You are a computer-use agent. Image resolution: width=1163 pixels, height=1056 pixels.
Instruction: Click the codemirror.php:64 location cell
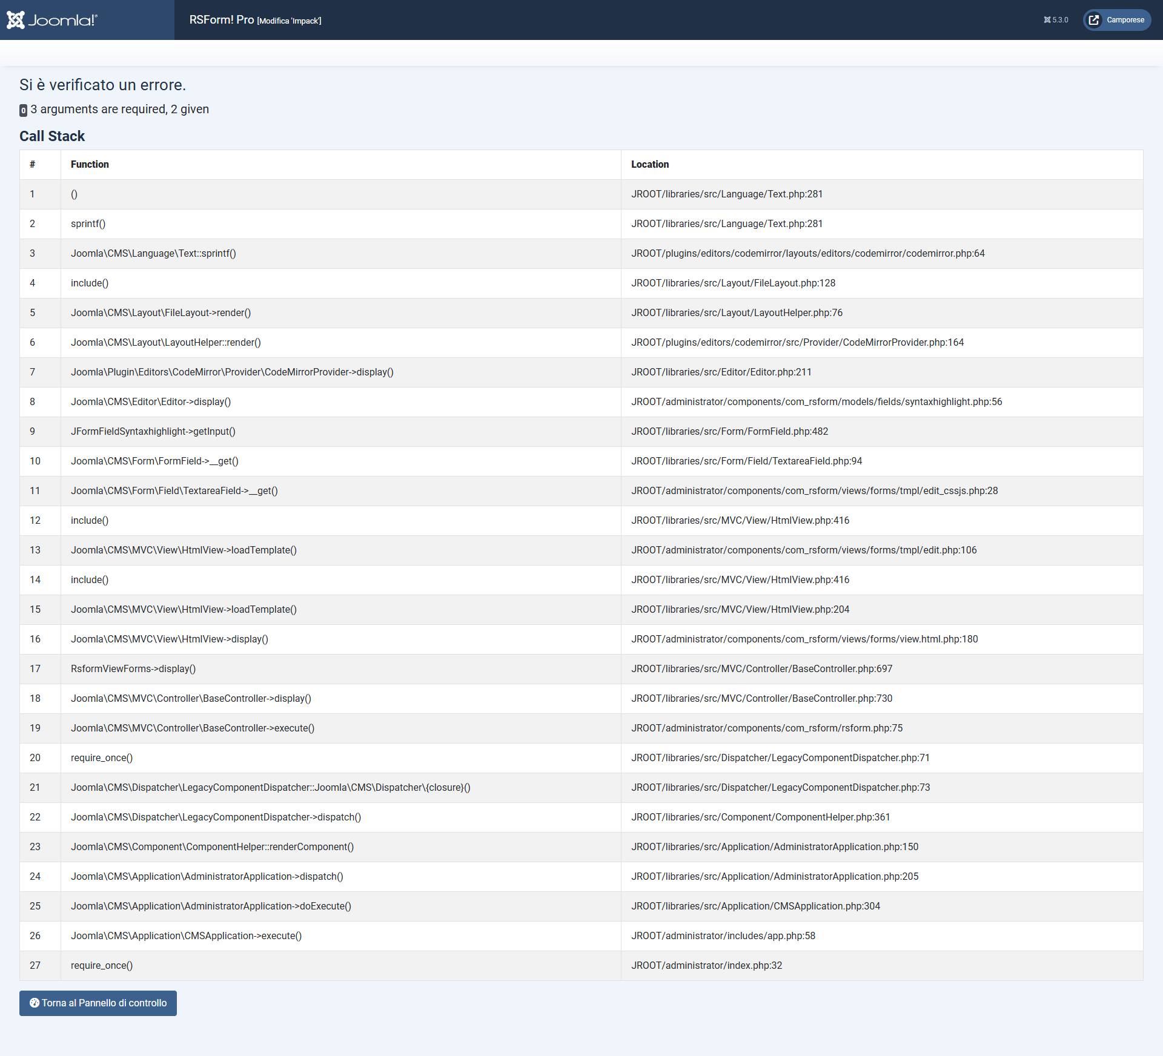pyautogui.click(x=807, y=253)
